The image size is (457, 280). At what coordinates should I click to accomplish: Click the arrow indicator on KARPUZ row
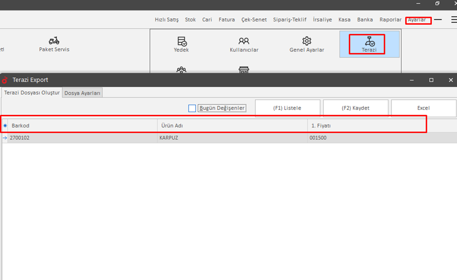click(x=5, y=138)
